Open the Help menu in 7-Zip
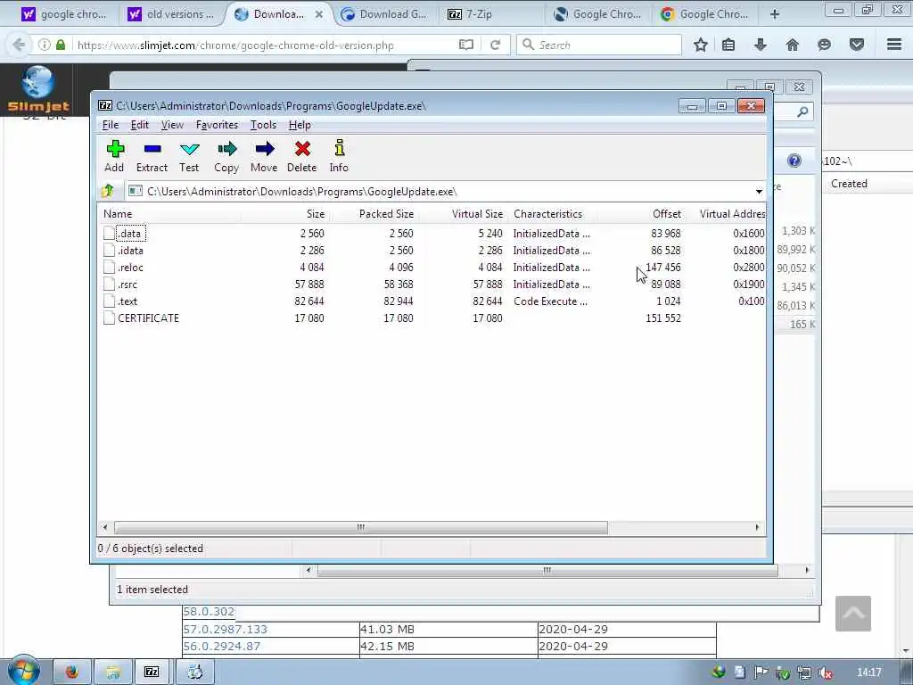Viewport: 913px width, 685px height. coord(300,125)
